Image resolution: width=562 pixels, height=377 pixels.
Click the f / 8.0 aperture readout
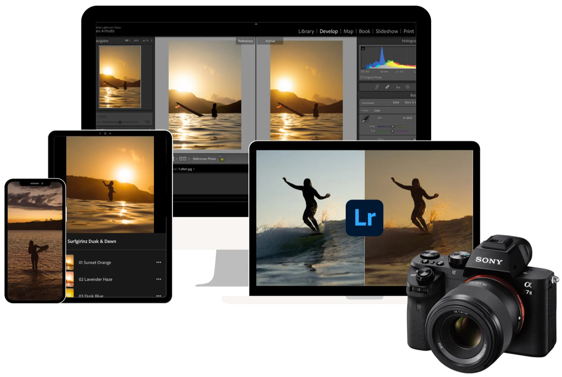(x=400, y=72)
